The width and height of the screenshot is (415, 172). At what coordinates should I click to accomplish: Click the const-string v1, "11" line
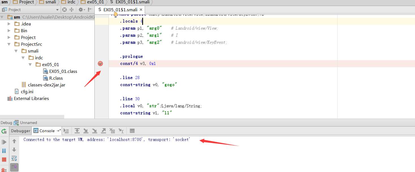click(146, 113)
